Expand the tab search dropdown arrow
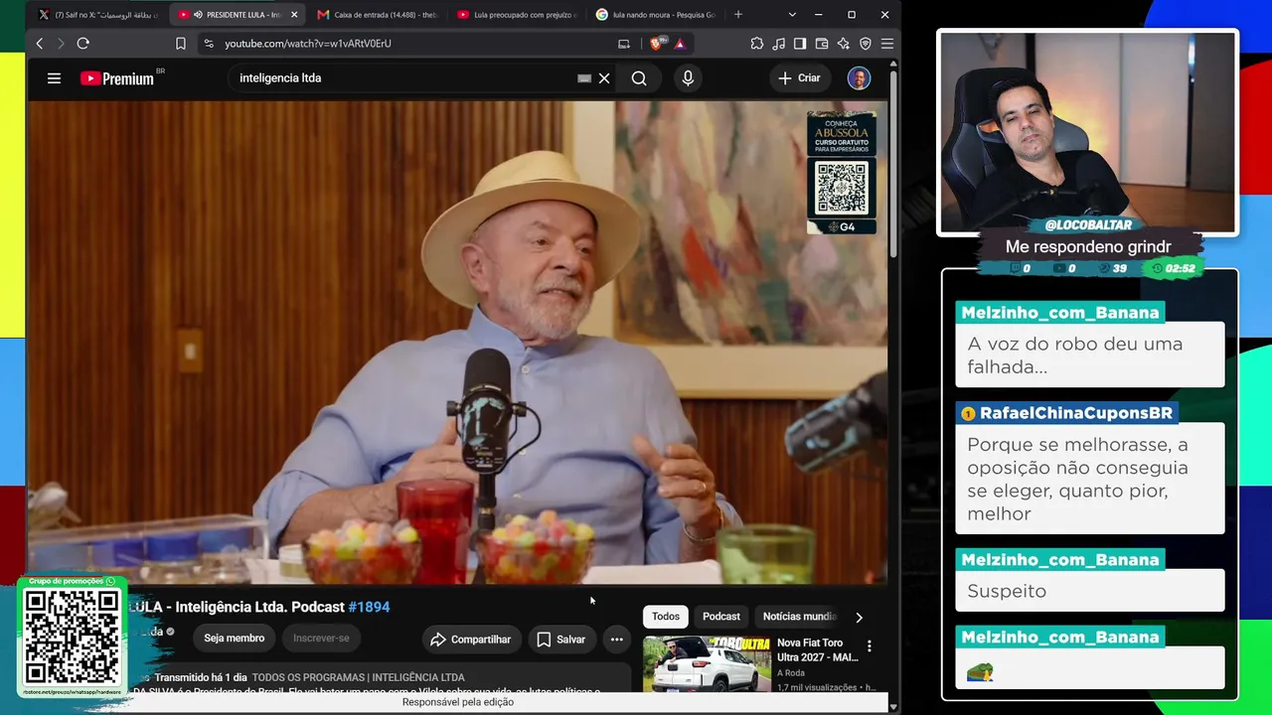The height and width of the screenshot is (715, 1272). (x=792, y=15)
